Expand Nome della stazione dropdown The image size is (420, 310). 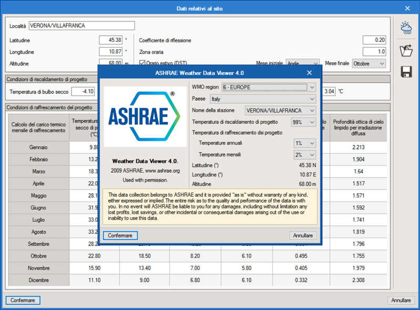(x=280, y=110)
